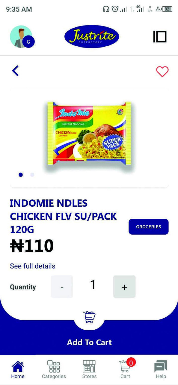Image resolution: width=178 pixels, height=385 pixels.
Task: Select the second image carousel dot
Action: pos(32,175)
